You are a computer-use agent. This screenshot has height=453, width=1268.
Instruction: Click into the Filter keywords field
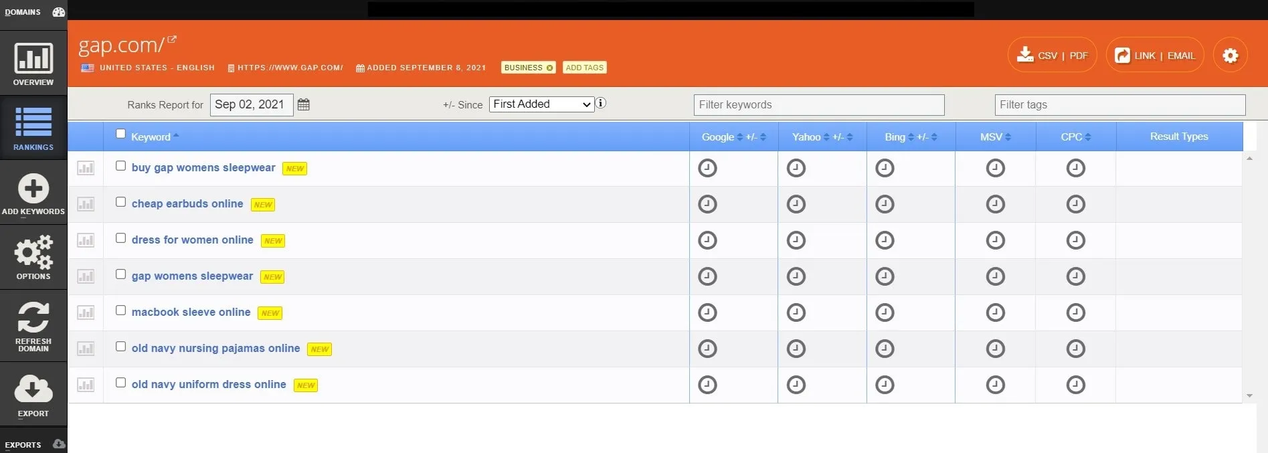pos(818,105)
